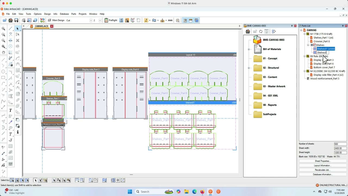Edit the Number of sheets field

pos(340,144)
